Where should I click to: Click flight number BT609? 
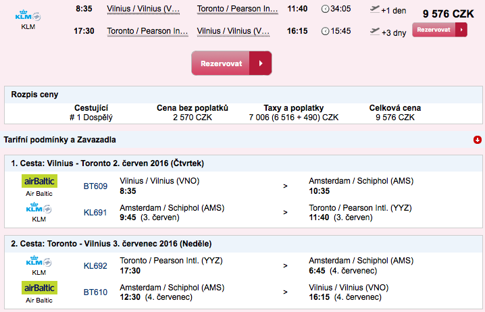(95, 186)
